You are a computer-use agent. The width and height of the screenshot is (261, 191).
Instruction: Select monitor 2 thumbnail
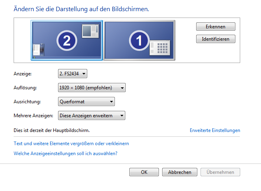click(x=66, y=40)
